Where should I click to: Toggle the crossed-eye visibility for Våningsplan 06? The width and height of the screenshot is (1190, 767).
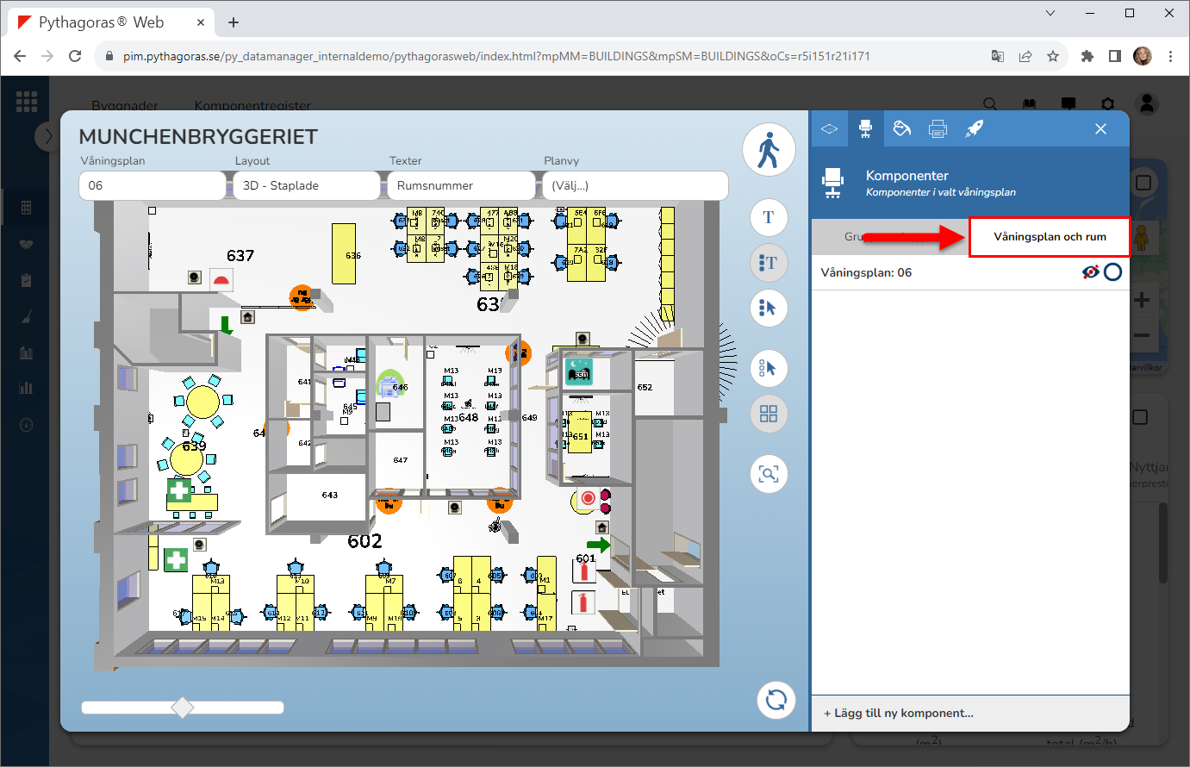(x=1090, y=272)
